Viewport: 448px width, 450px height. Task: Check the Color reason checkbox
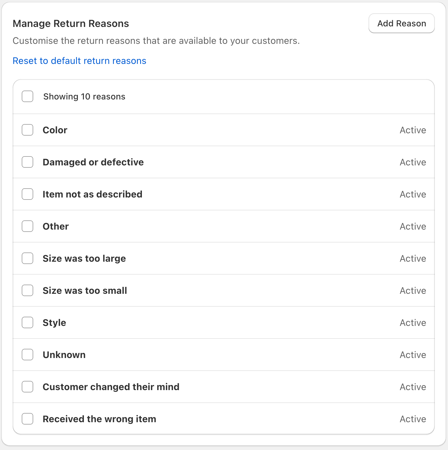coord(27,130)
